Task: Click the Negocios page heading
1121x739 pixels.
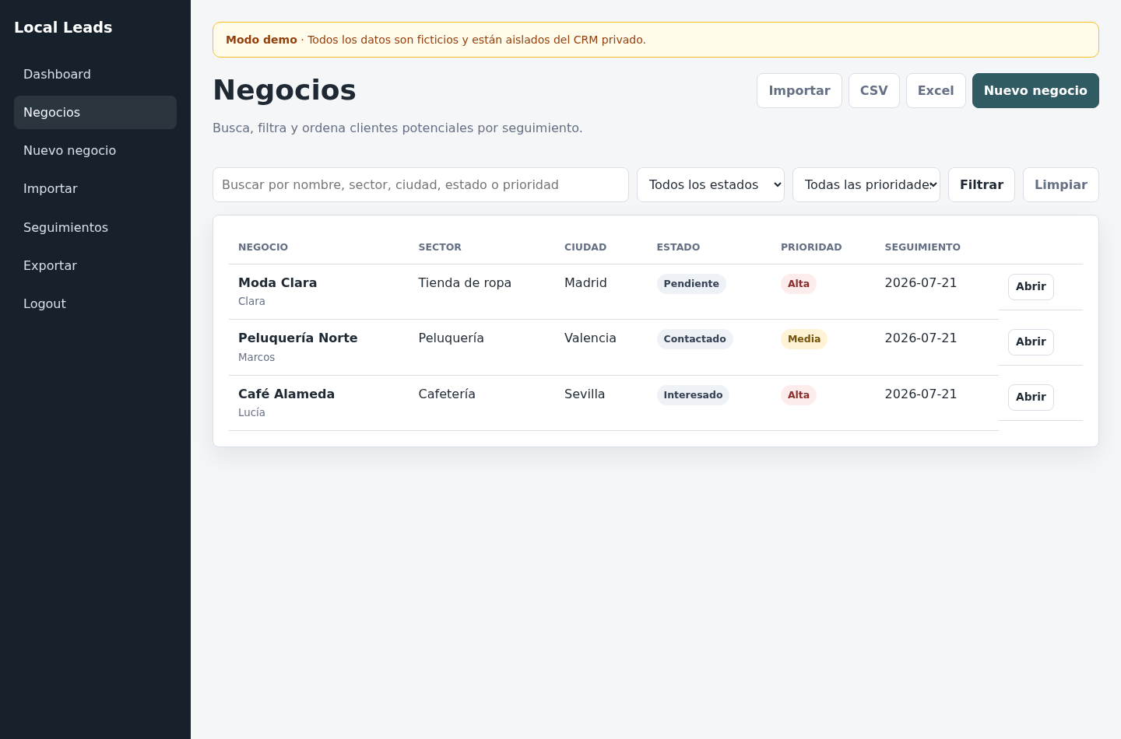Action: (284, 90)
